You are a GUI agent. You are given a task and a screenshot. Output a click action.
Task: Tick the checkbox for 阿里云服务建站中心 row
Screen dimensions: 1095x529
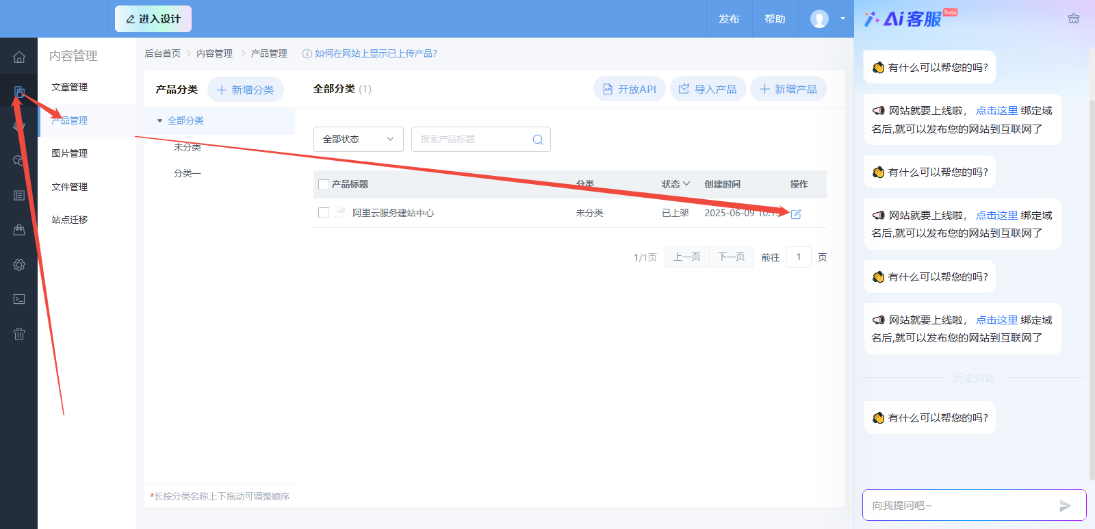(x=324, y=213)
